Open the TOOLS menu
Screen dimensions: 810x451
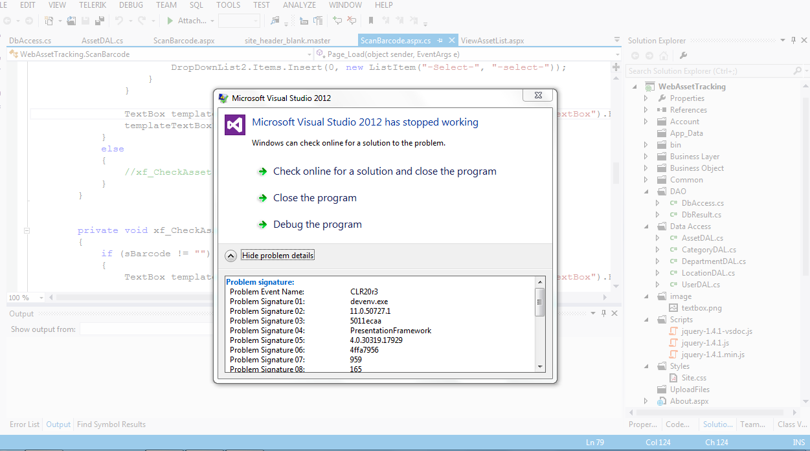point(228,5)
